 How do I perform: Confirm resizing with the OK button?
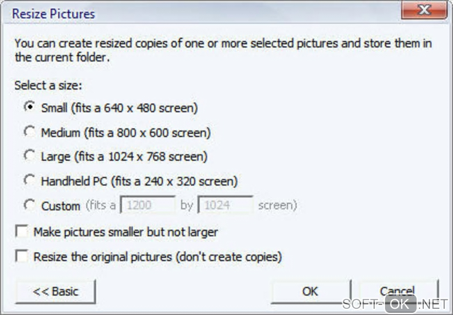click(x=310, y=291)
